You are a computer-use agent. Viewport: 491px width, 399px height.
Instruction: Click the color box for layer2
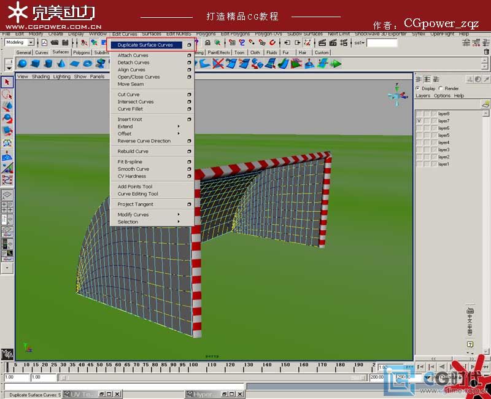(x=434, y=157)
